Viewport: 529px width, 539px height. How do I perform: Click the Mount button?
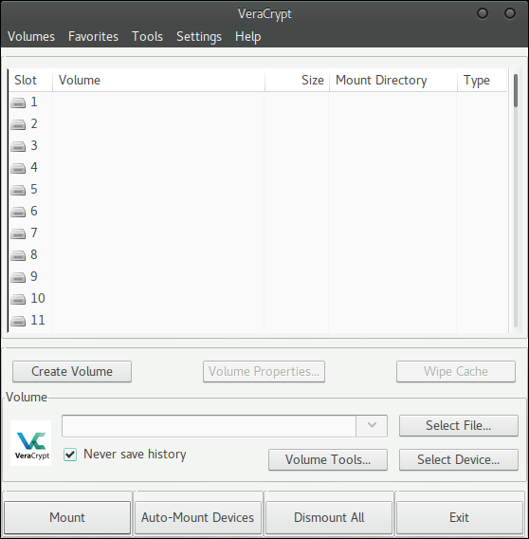(67, 517)
